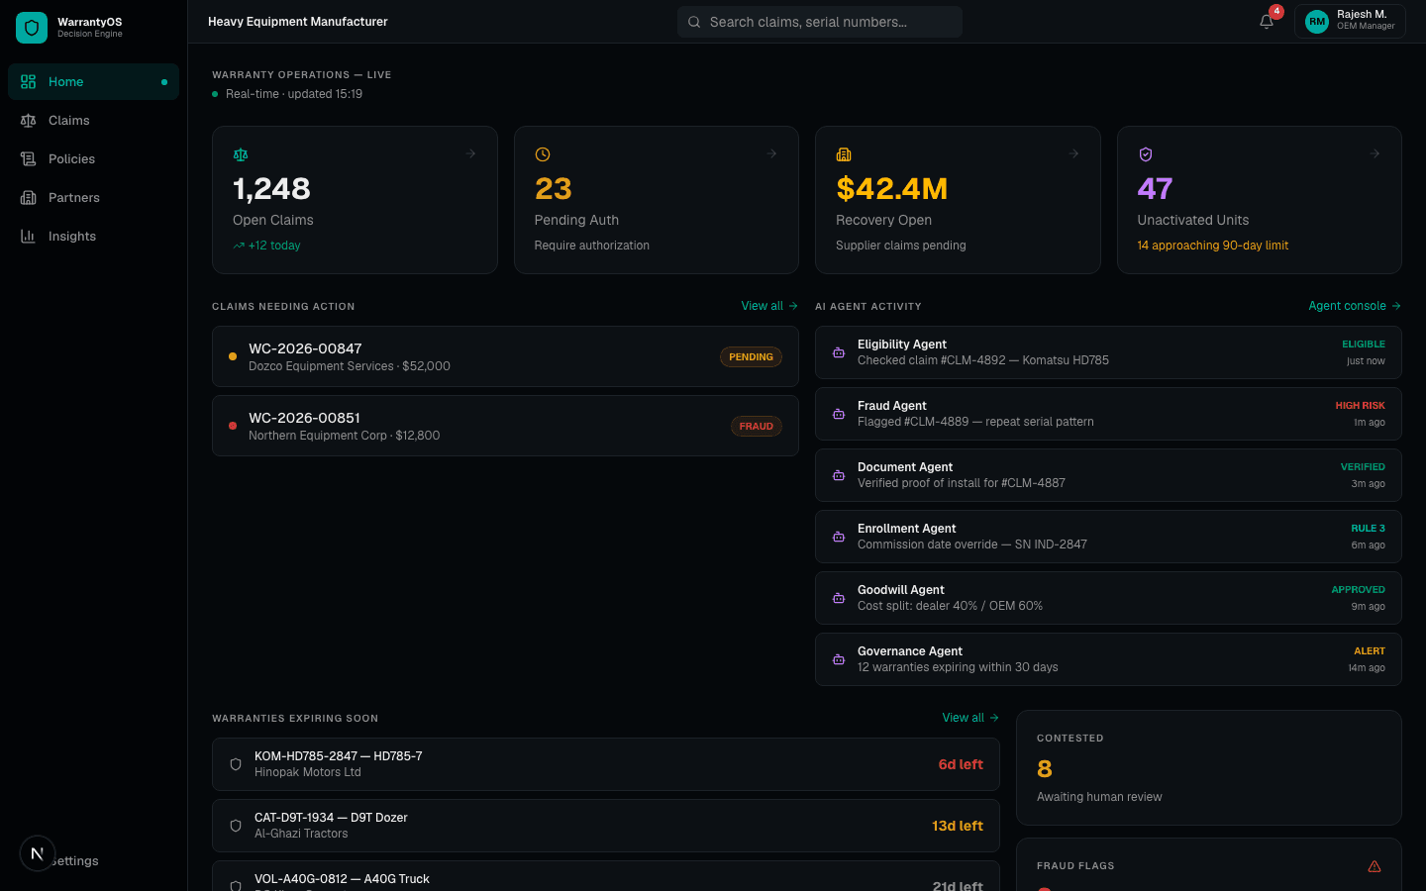
Task: Click the WarrantyOS shield logo
Action: [32, 28]
